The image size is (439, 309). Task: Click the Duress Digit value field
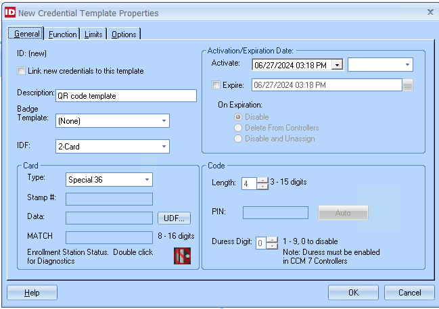(x=261, y=243)
